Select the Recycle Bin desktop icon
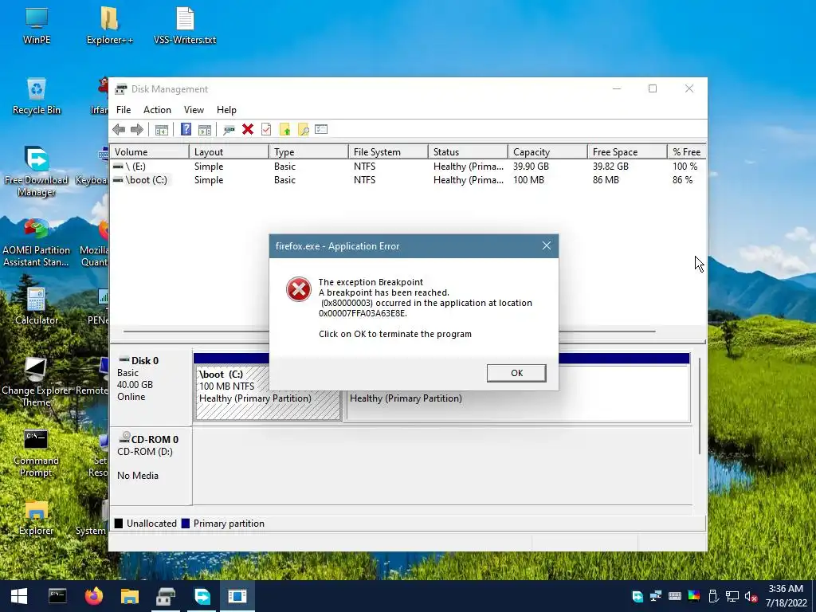Screen dimensions: 816x612 pos(37,96)
